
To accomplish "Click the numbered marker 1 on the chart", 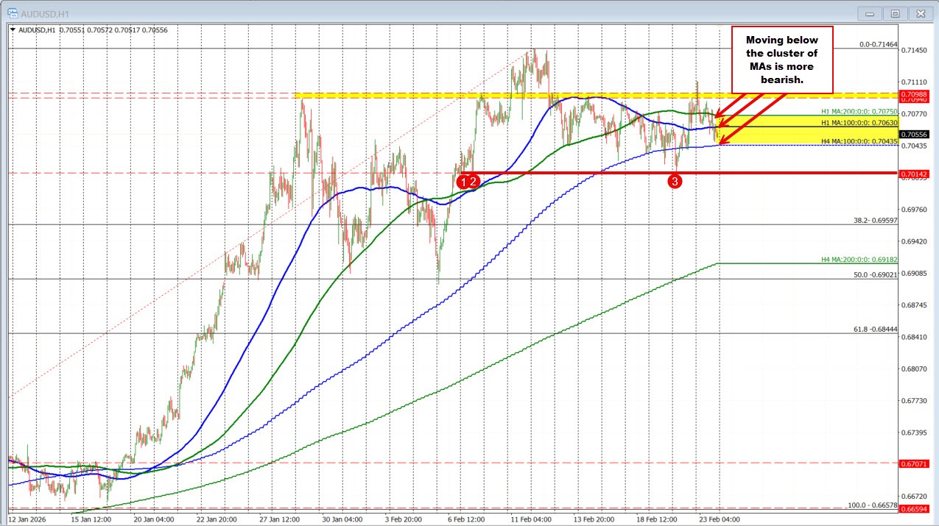I will [464, 180].
